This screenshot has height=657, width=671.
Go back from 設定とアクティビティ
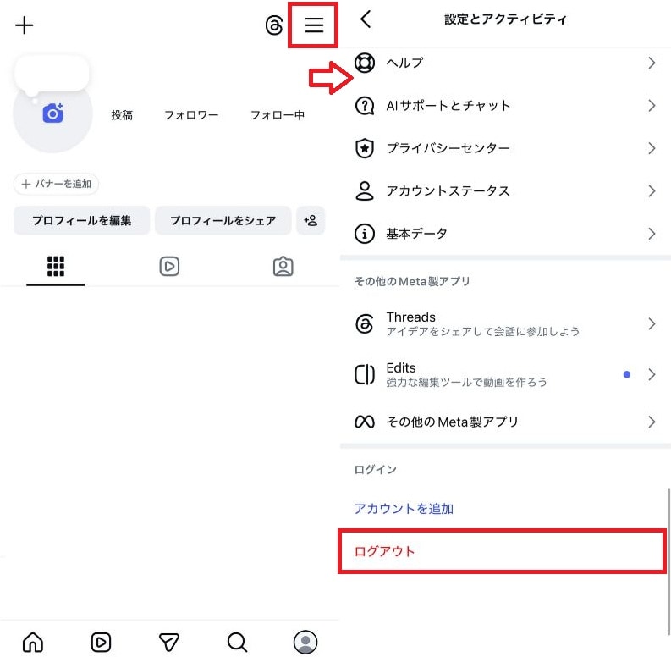[366, 19]
